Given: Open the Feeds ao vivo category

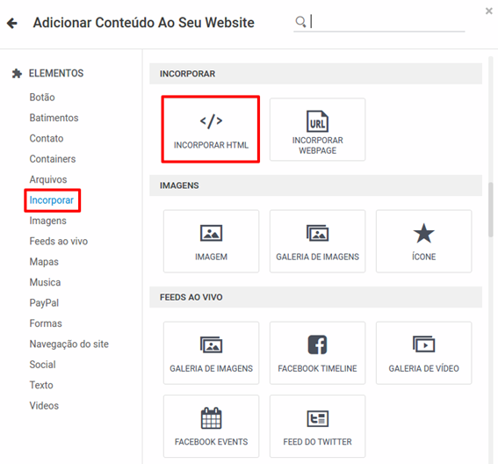Looking at the screenshot, I should 59,241.
